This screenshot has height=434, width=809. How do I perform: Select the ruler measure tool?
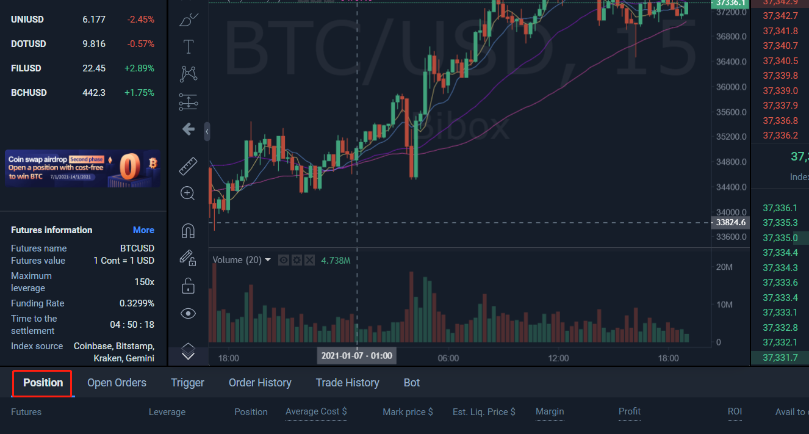[188, 166]
